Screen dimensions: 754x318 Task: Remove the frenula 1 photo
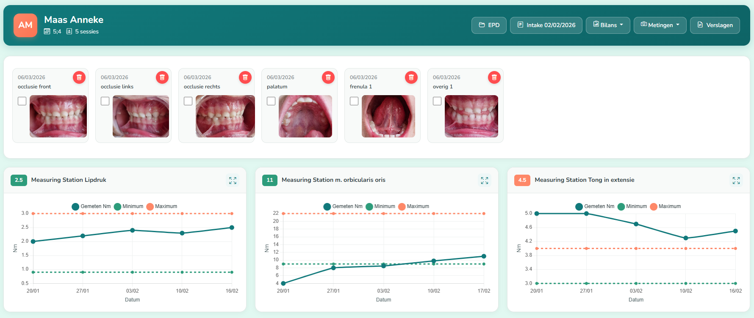point(411,77)
